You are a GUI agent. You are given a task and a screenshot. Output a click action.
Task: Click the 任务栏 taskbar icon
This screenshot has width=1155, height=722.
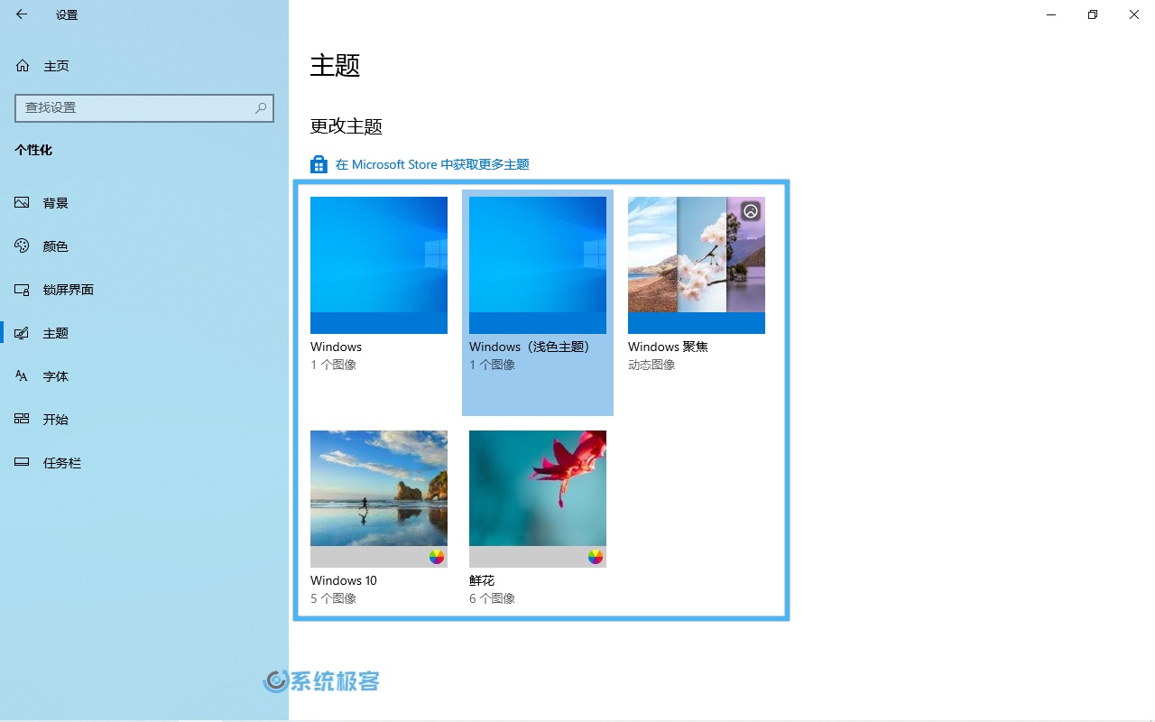[23, 463]
